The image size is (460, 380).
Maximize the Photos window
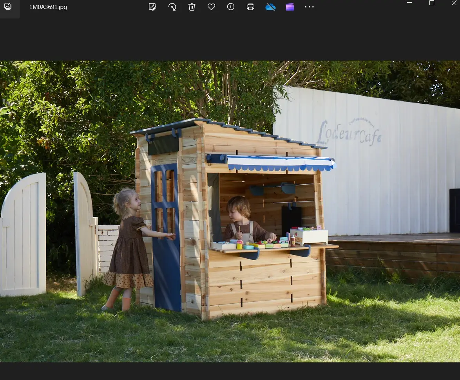tap(432, 3)
